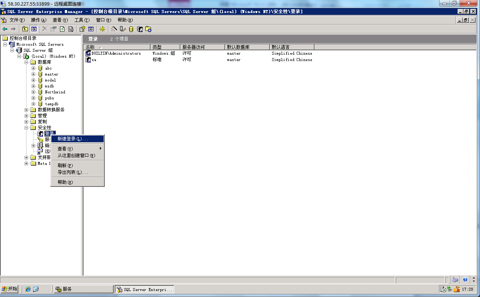Expand the msdb database node
Screen dimensions: 480x297
[34, 86]
